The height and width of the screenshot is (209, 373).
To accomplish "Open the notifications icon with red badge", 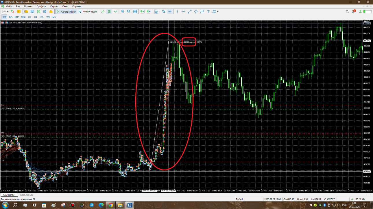I will (x=354, y=12).
